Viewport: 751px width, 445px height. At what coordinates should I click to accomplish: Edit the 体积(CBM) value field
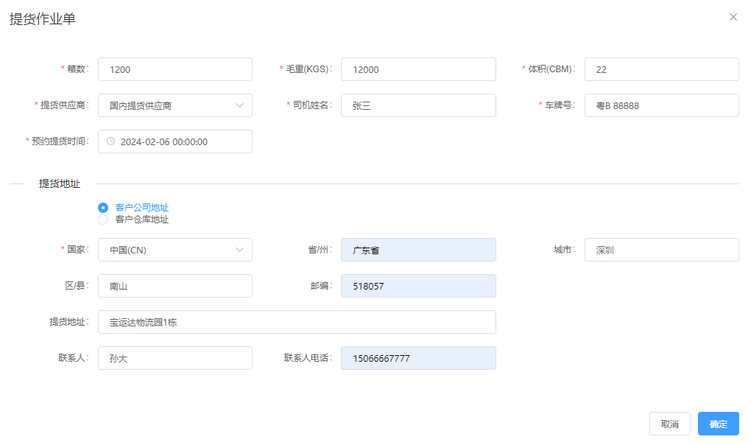tap(661, 69)
